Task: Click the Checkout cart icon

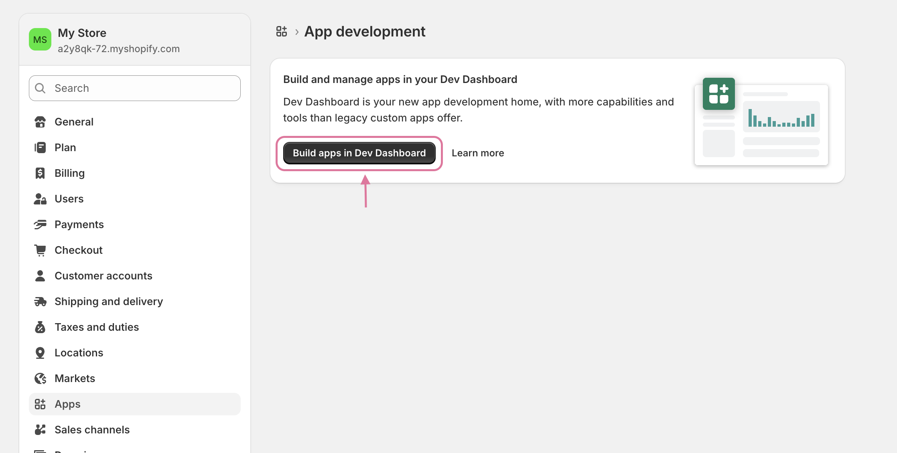Action: [40, 250]
